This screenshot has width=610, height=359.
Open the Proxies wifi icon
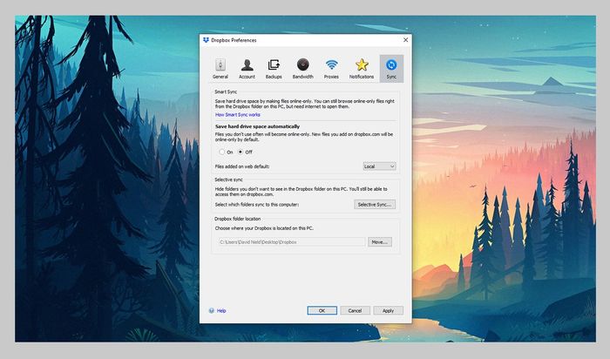click(331, 66)
